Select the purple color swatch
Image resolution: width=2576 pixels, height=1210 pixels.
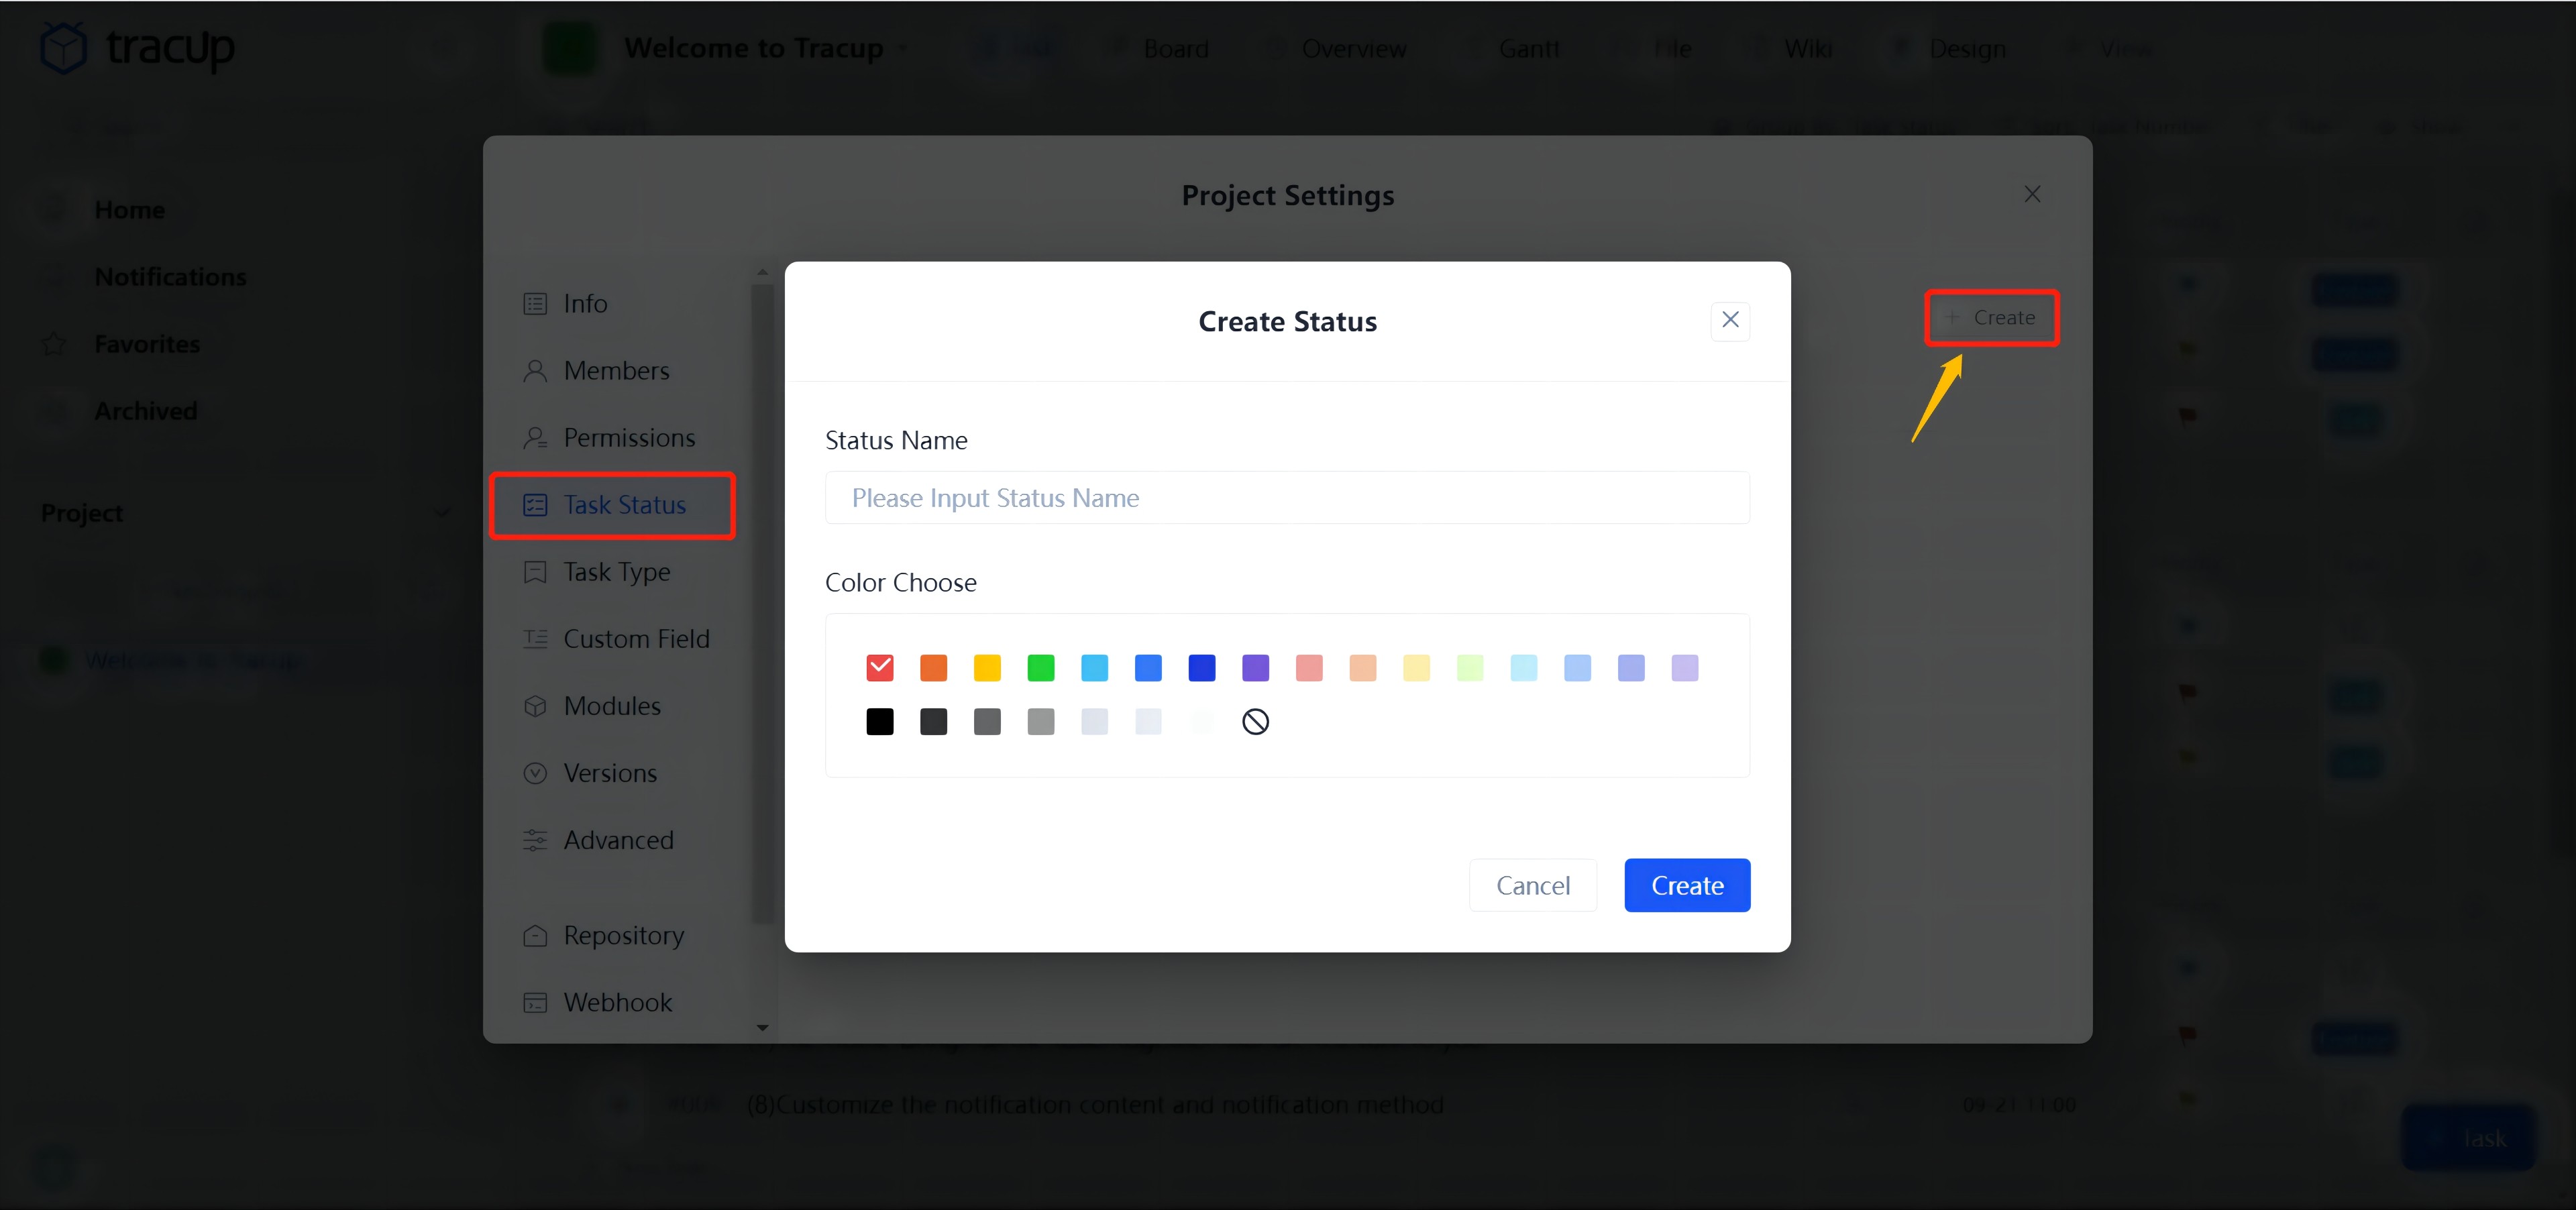point(1255,667)
